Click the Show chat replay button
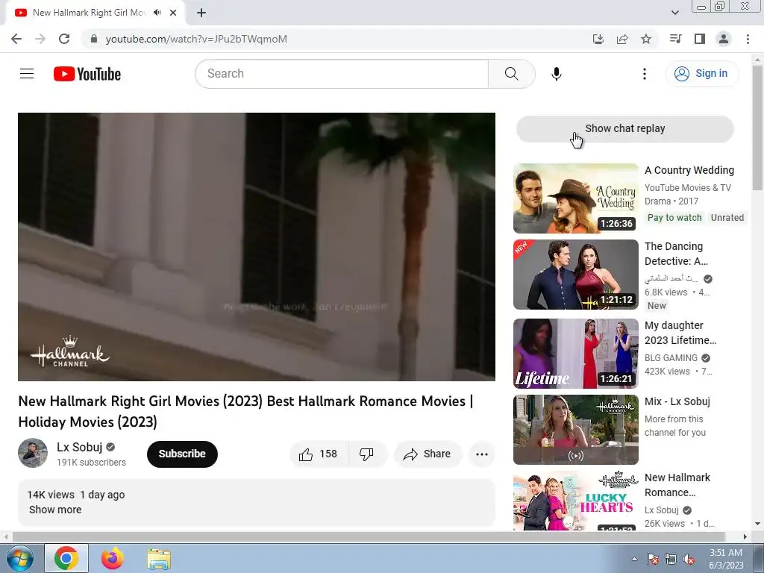The height and width of the screenshot is (573, 764). click(624, 128)
